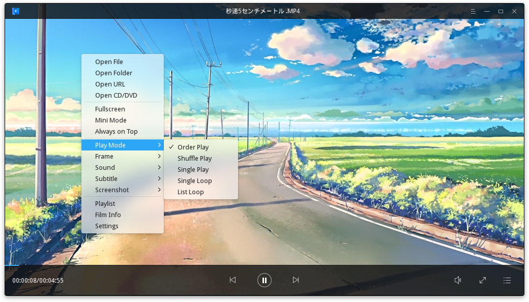Minimize the movie player window
The image size is (529, 302).
(487, 12)
